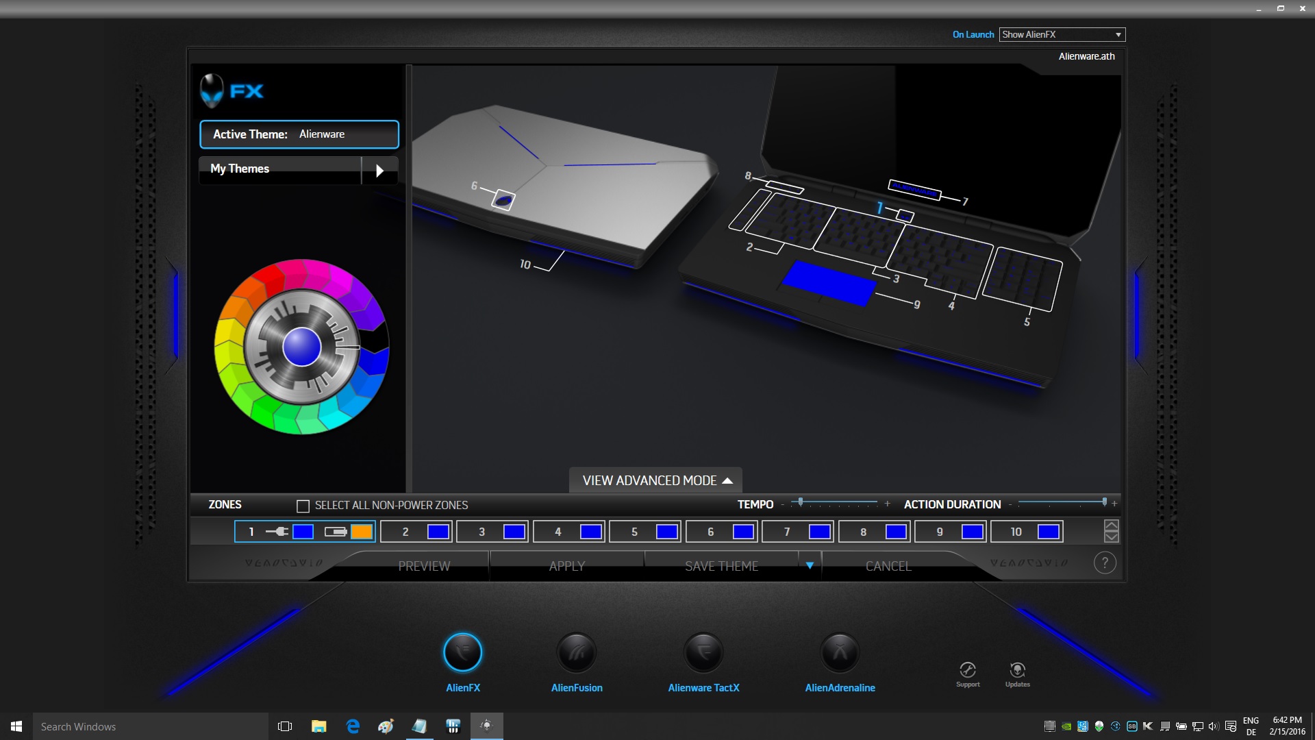1315x740 pixels.
Task: Click the paint palette taskbar app
Action: click(386, 726)
